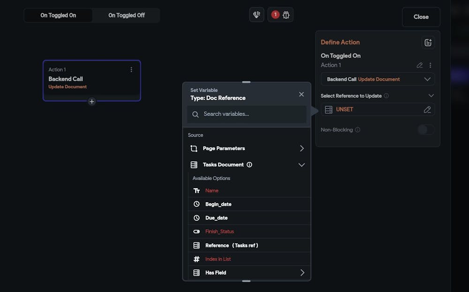Select the Action 1 Backend Call card
The width and height of the screenshot is (469, 292).
tap(92, 80)
